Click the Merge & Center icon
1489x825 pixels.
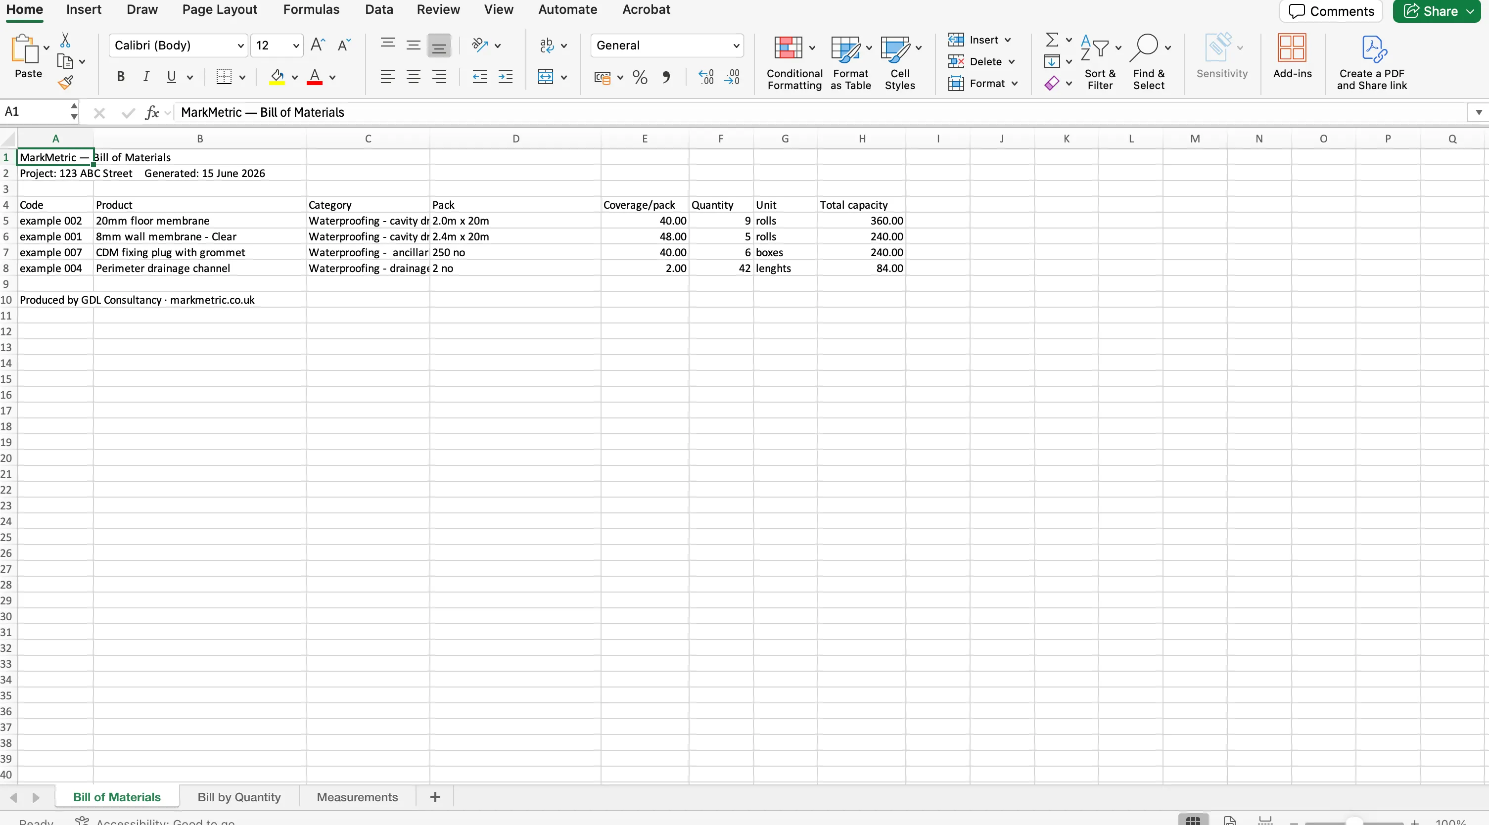545,77
